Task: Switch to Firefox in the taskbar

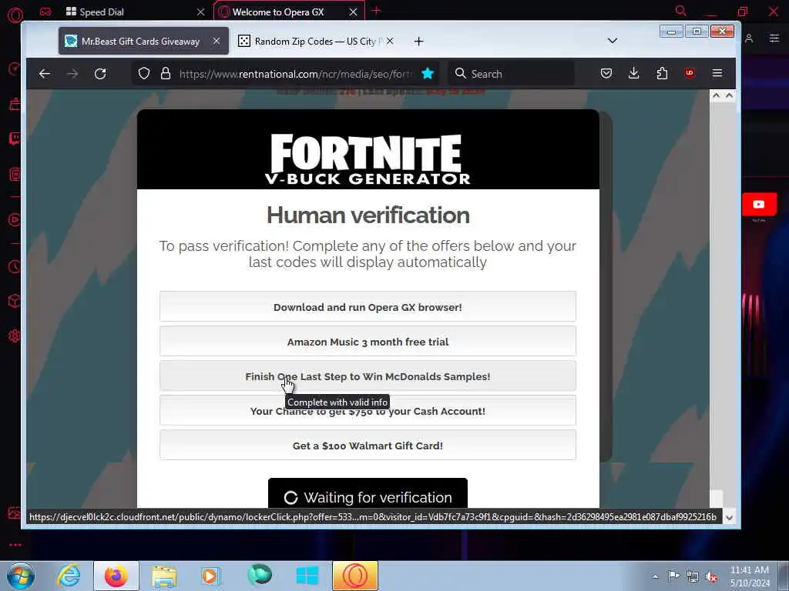Action: [x=116, y=576]
